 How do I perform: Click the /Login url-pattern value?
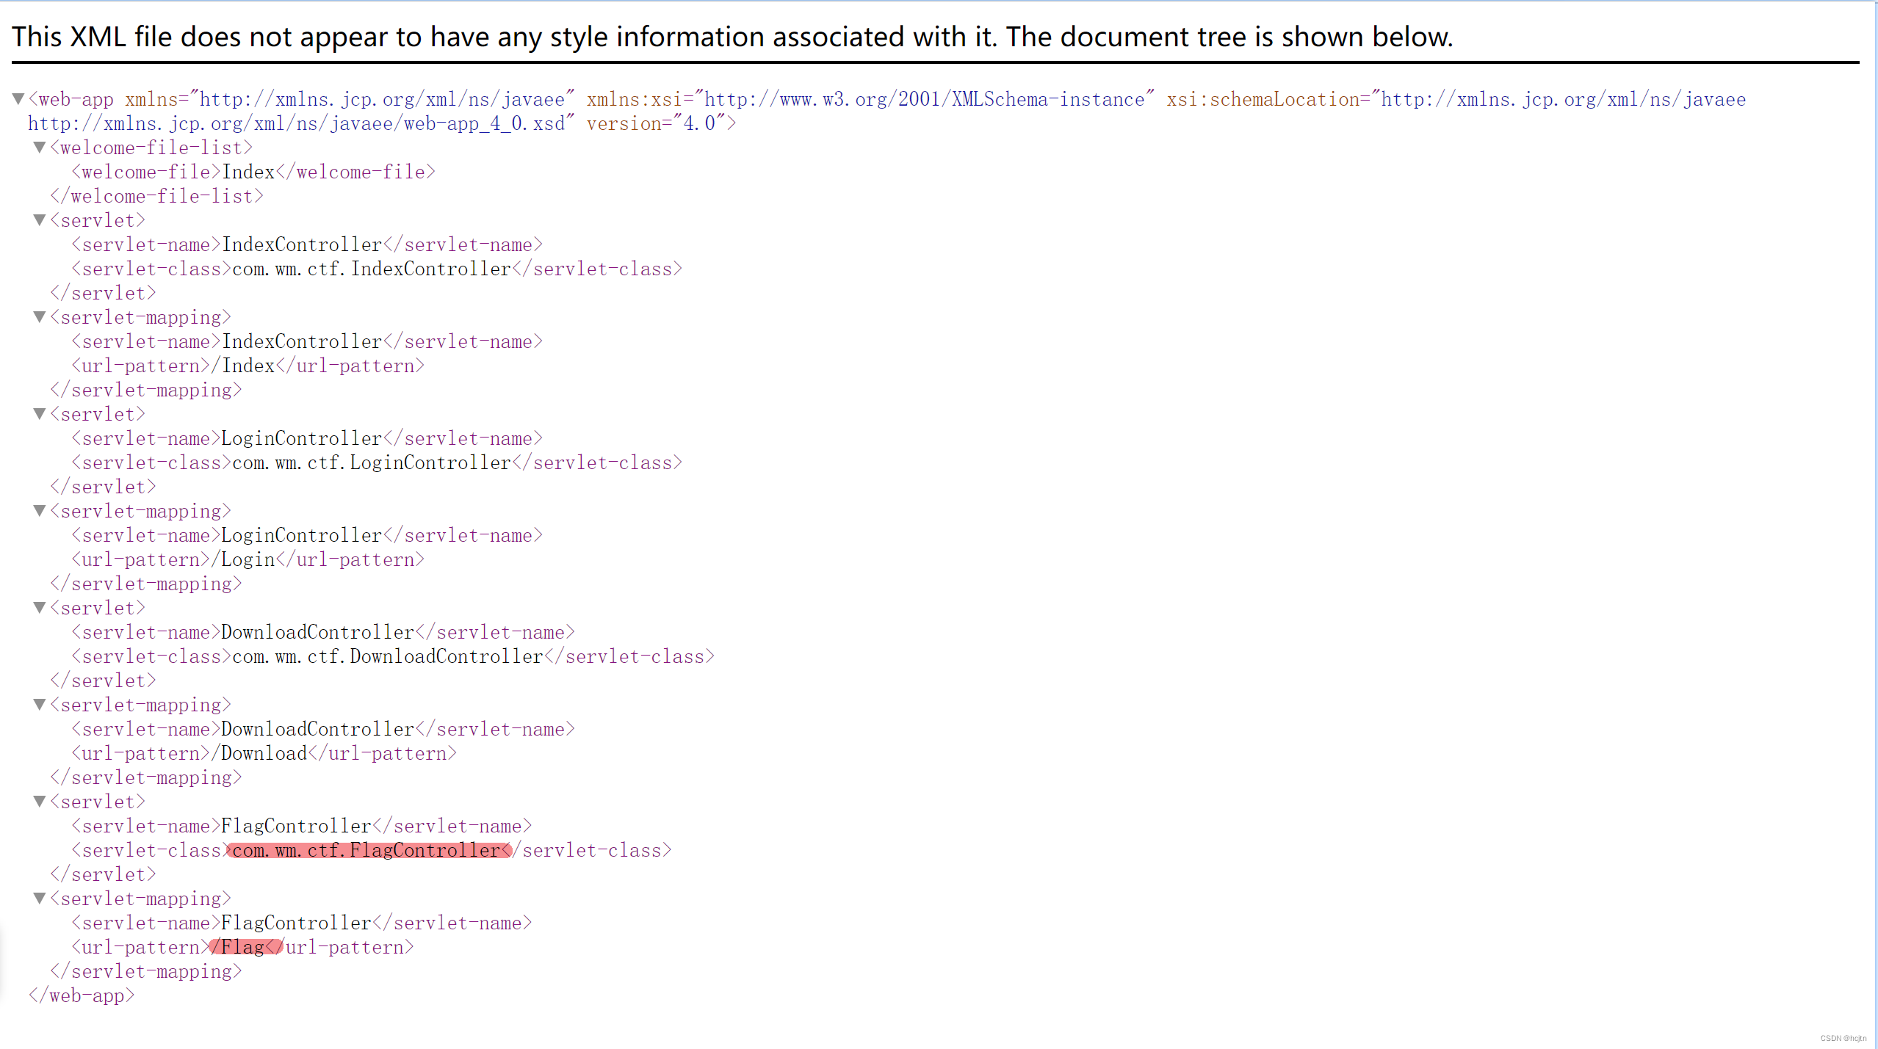(x=243, y=559)
